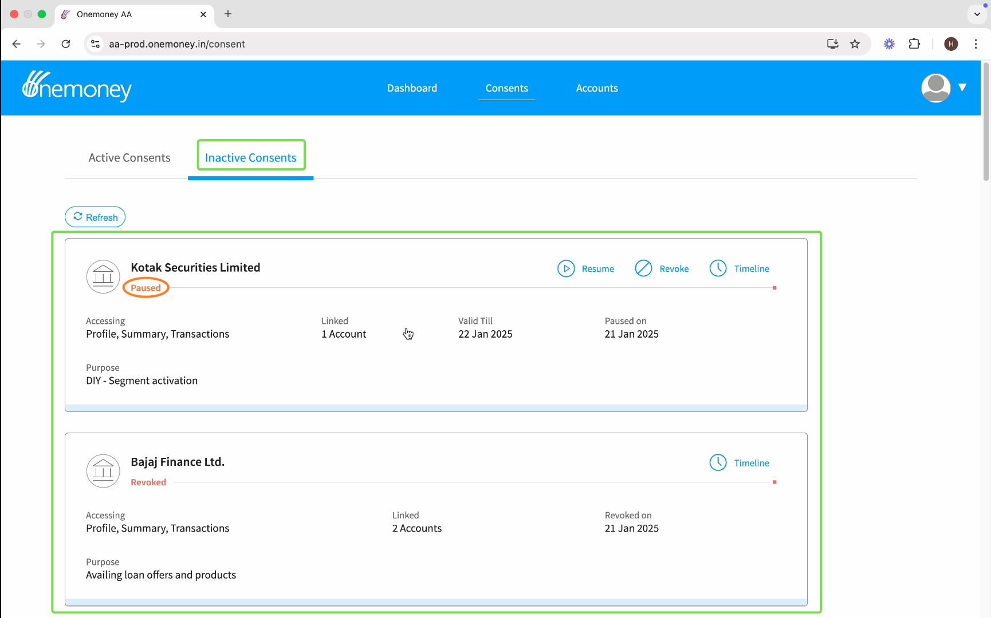Click the Paused status label

(x=145, y=288)
